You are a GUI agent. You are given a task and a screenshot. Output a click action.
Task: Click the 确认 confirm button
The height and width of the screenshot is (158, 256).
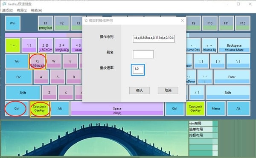pos(139,90)
